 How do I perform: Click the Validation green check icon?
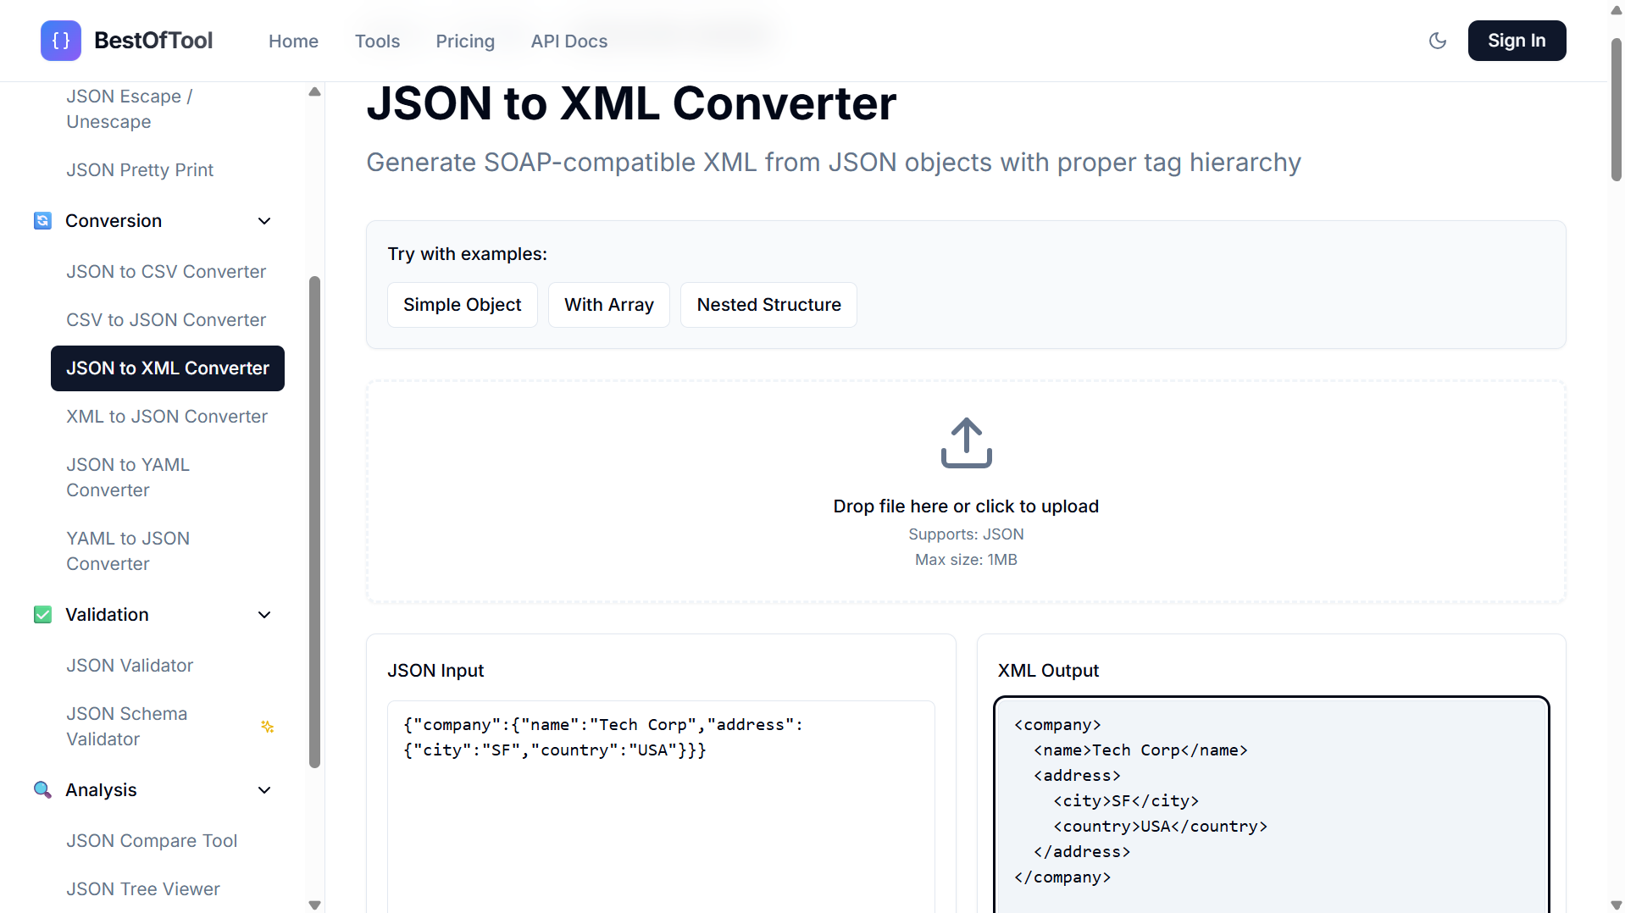tap(42, 615)
